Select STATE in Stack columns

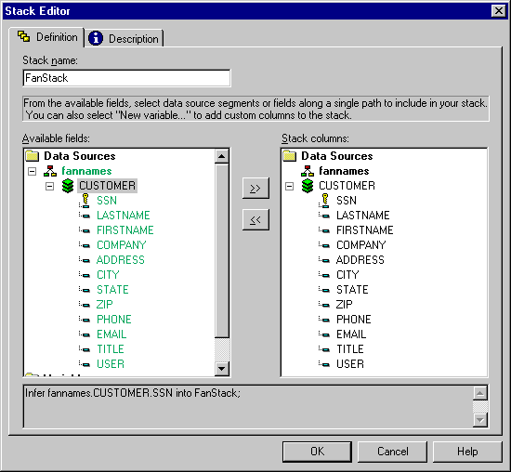[352, 290]
